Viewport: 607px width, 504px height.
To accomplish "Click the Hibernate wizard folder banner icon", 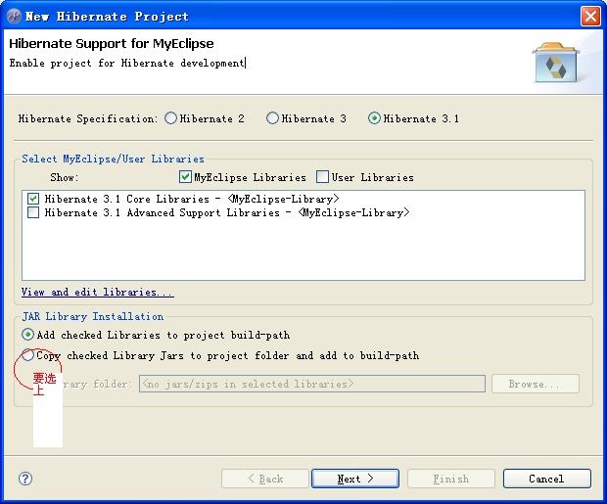I will coord(556,63).
